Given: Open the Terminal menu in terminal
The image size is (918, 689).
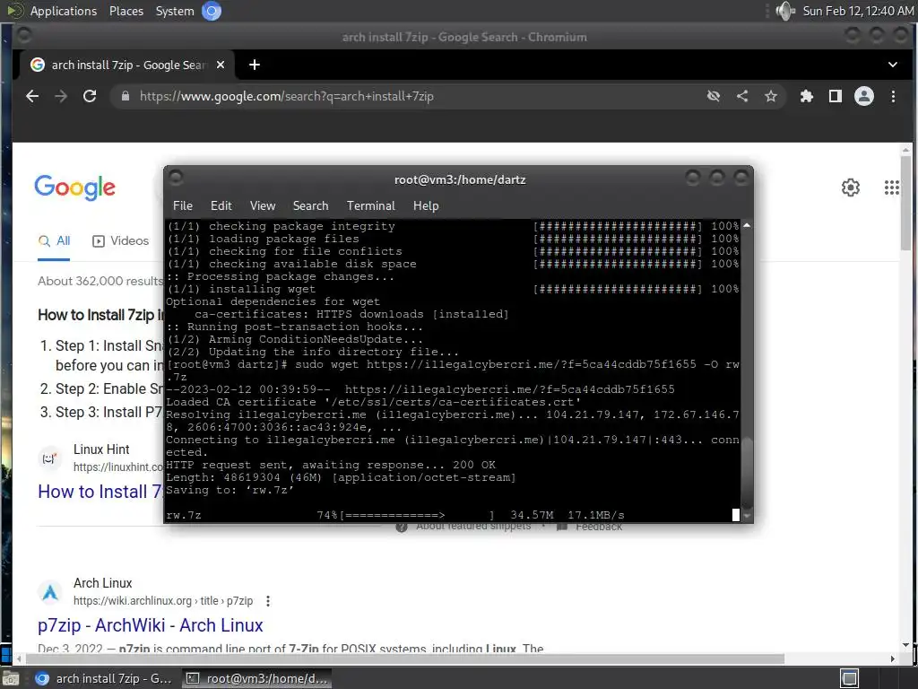Looking at the screenshot, I should tap(370, 205).
